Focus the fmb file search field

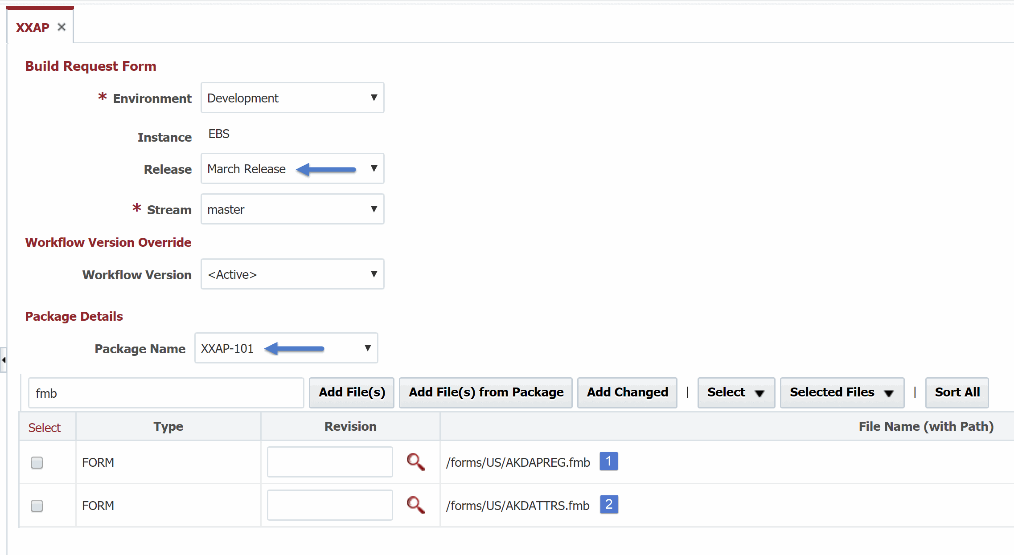click(166, 393)
